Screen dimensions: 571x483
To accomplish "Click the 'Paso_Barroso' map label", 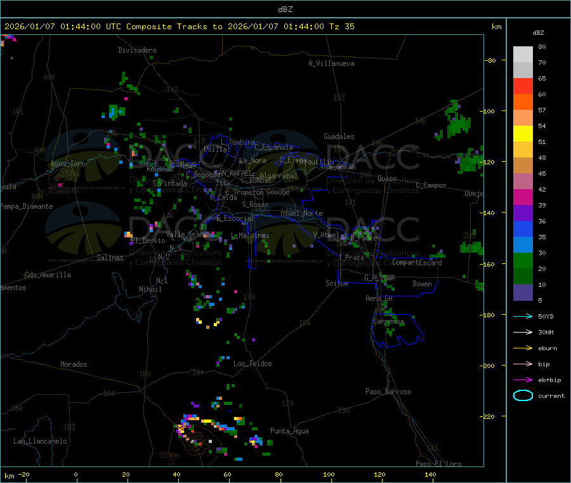I will (x=388, y=392).
